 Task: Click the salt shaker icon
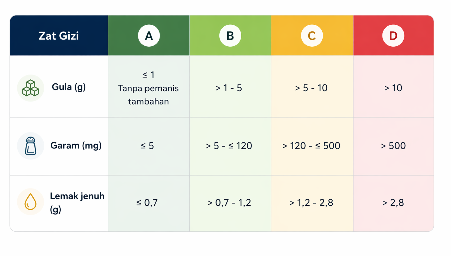[31, 146]
